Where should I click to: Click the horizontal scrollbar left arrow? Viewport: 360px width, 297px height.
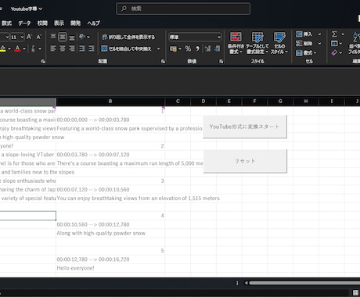click(x=246, y=283)
